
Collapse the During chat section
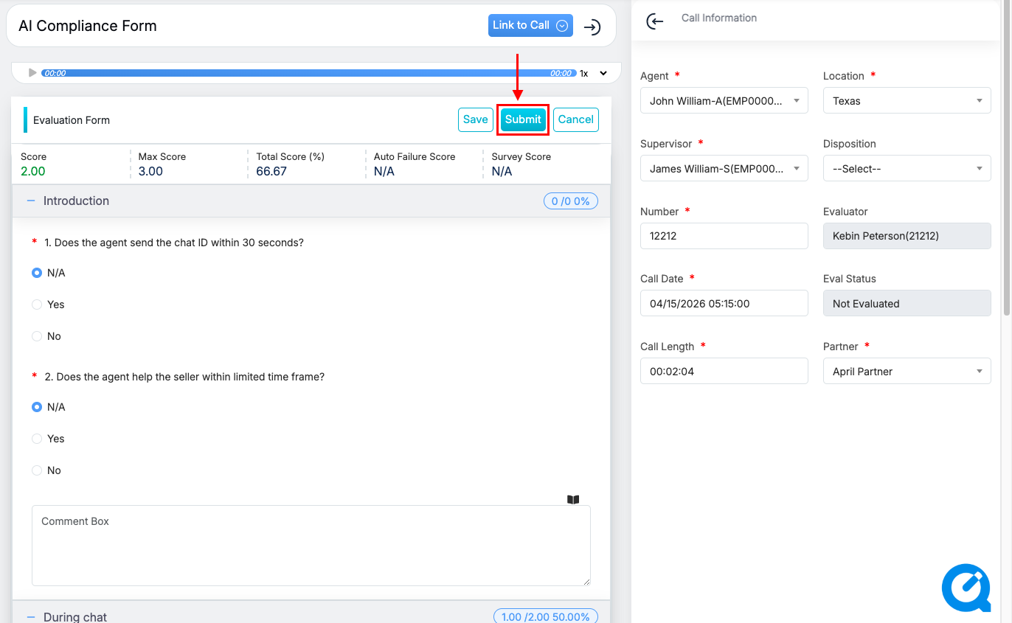31,616
